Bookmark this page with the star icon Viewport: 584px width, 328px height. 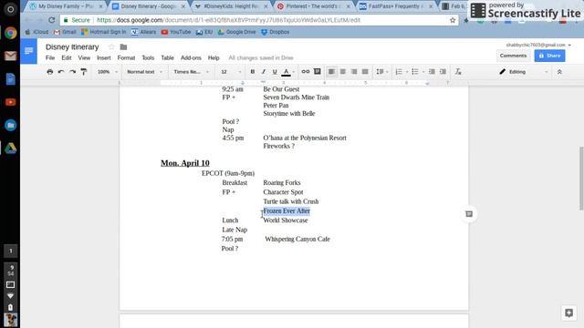coord(453,20)
